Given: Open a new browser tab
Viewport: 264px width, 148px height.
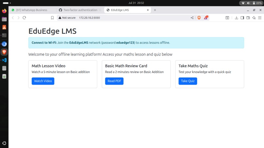Looking at the screenshot, I should point(155,10).
